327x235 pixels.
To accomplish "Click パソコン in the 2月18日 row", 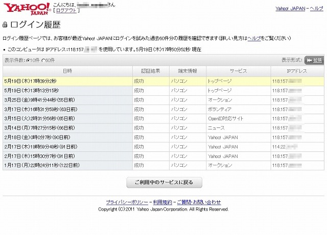I will pyautogui.click(x=179, y=137).
